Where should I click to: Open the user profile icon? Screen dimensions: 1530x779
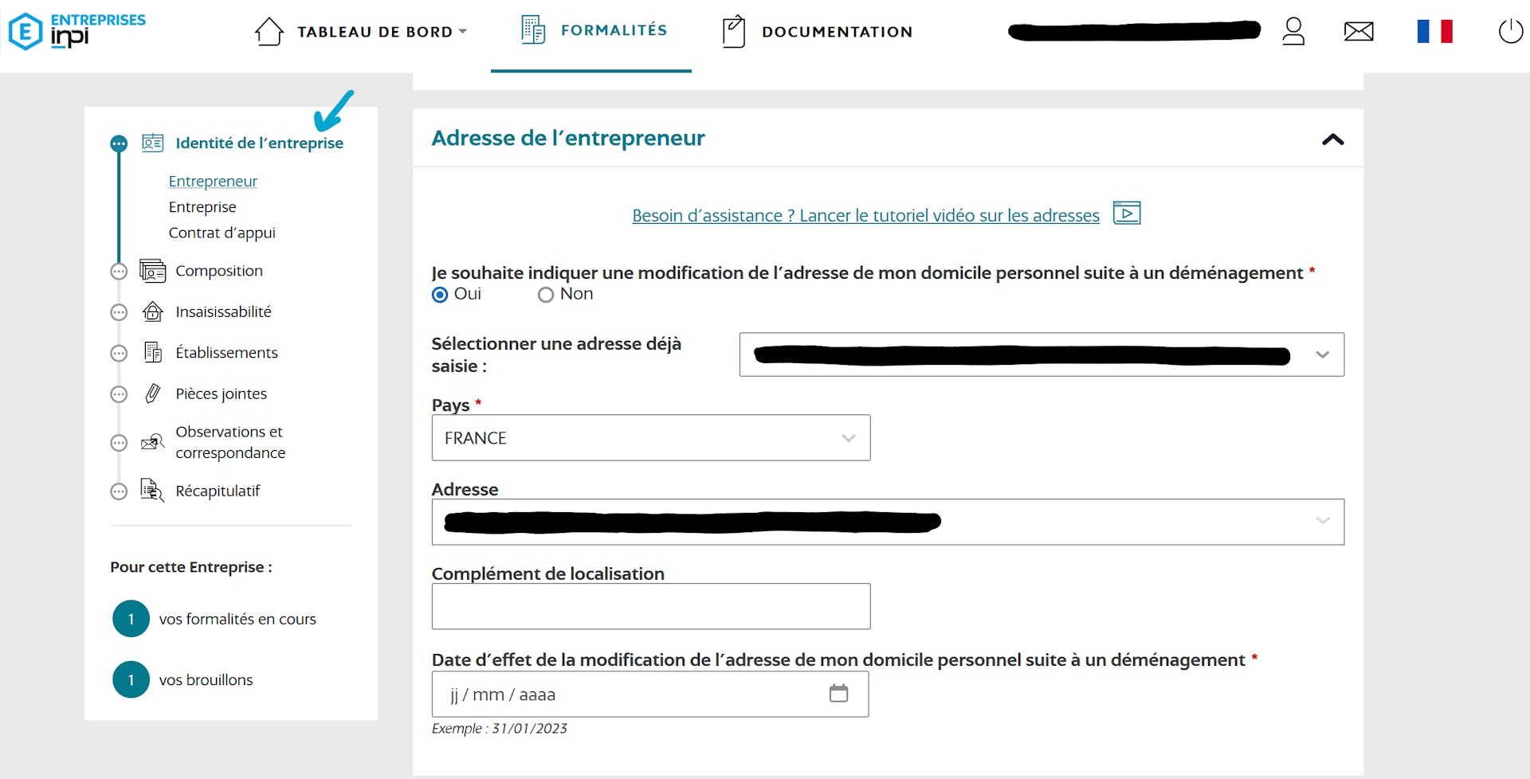click(1293, 31)
